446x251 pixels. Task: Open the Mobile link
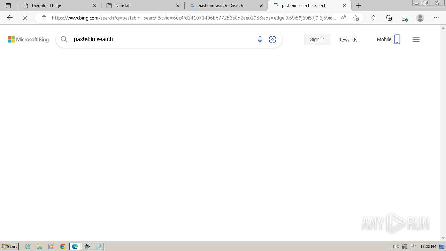pos(389,39)
